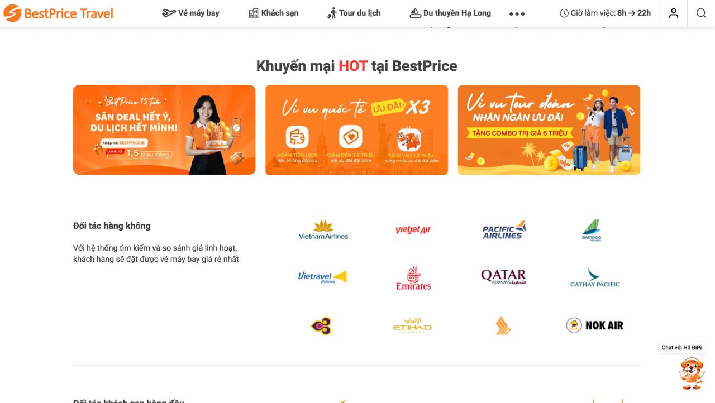Open the Du thuyền Hạ Long link

[450, 13]
